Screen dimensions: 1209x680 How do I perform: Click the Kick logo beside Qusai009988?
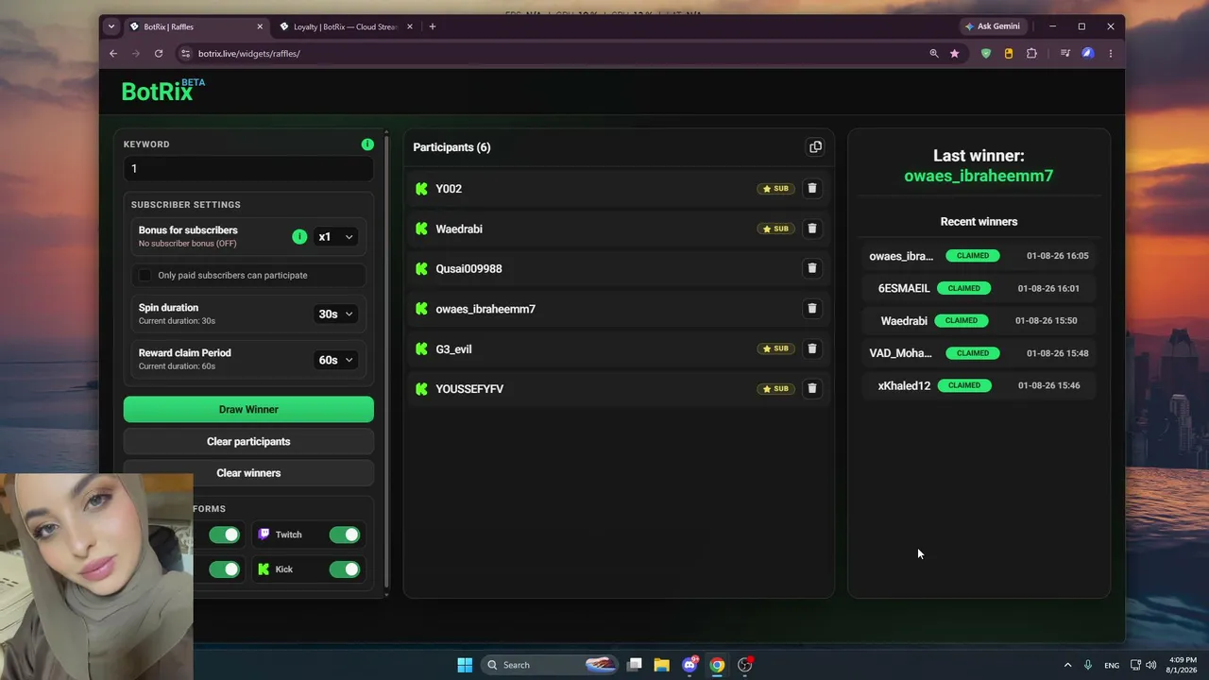pos(421,269)
